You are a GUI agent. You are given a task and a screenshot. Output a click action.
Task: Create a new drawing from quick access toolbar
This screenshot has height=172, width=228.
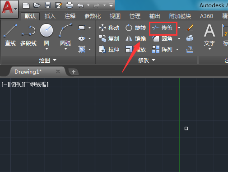26,5
